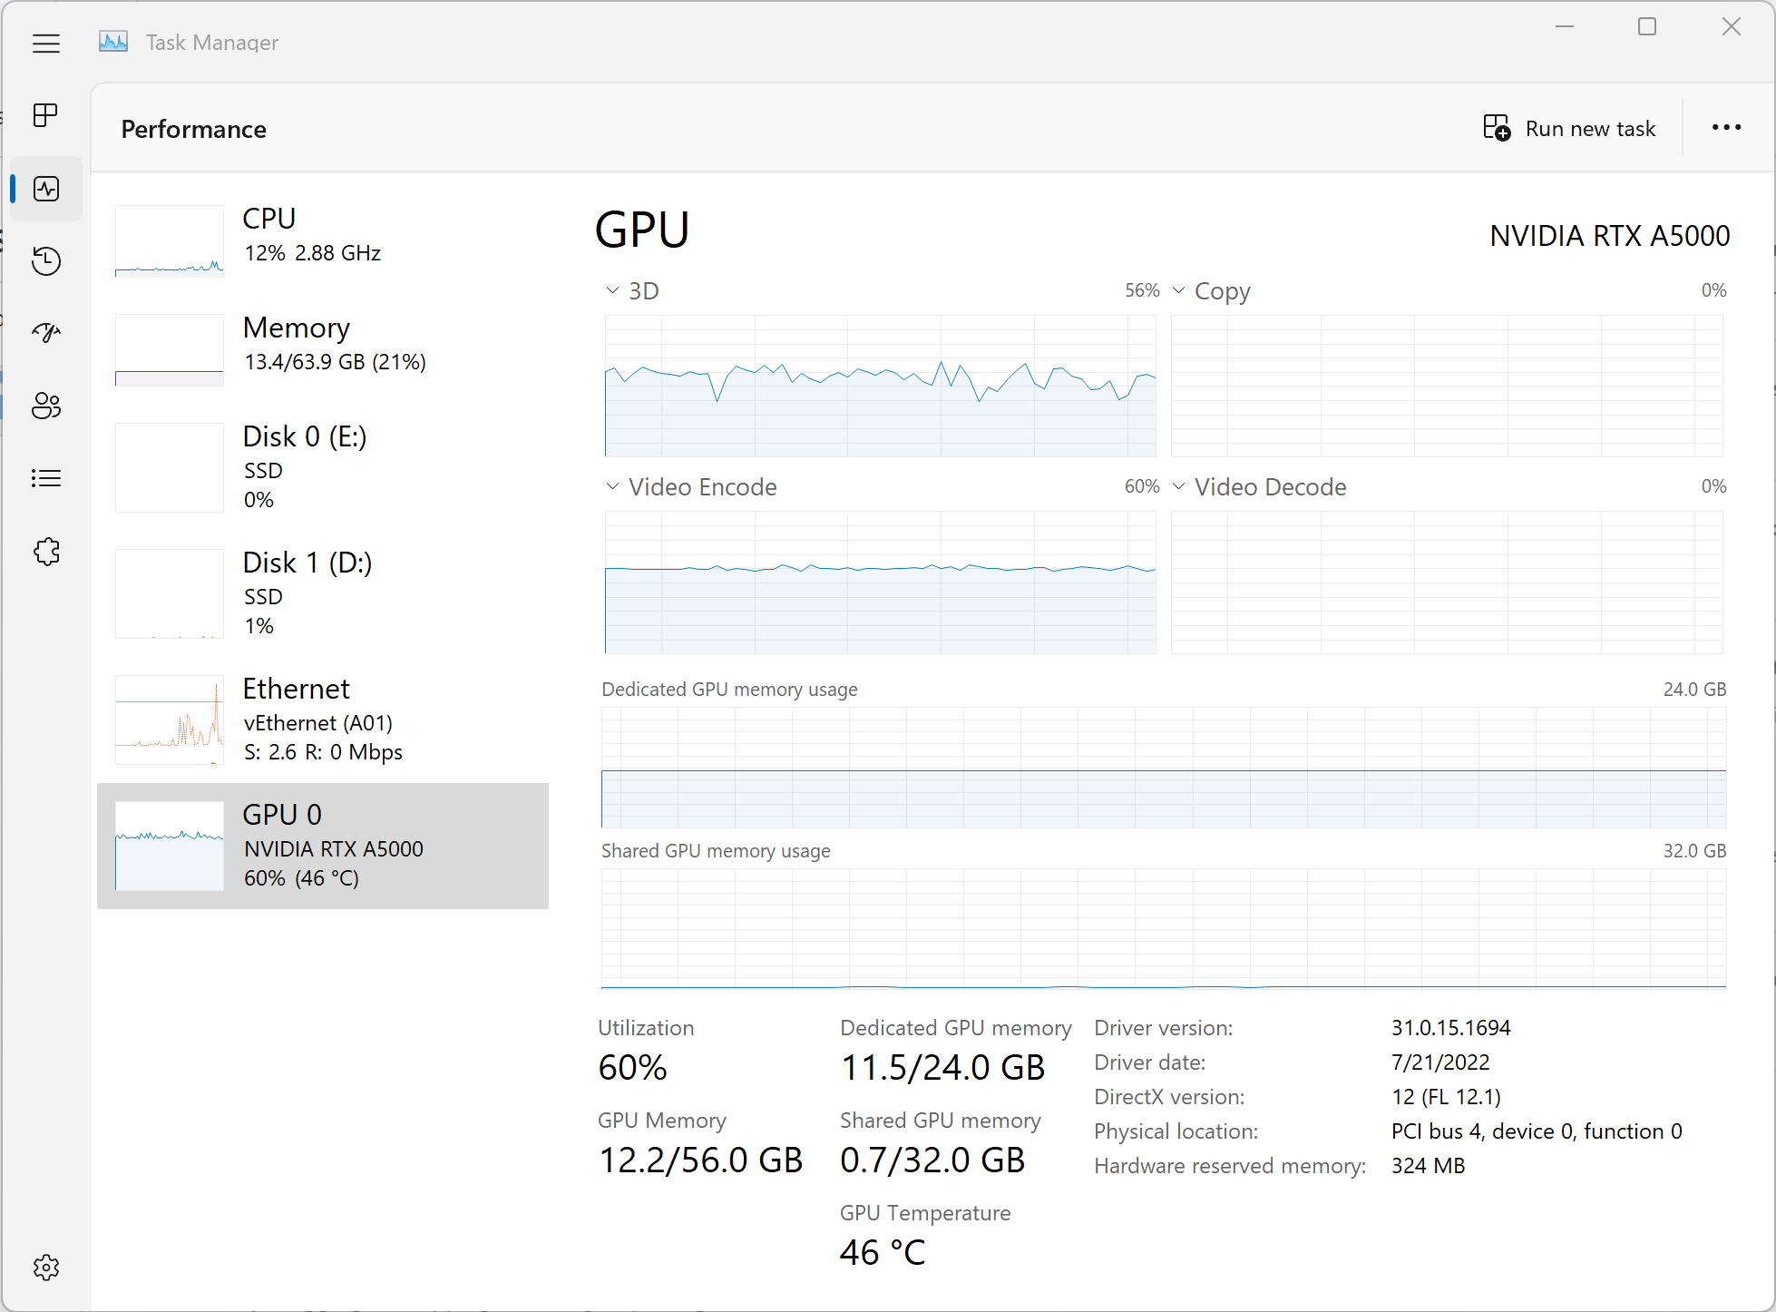The image size is (1776, 1312).
Task: Open the Video Encode engine dropdown
Action: (x=691, y=487)
